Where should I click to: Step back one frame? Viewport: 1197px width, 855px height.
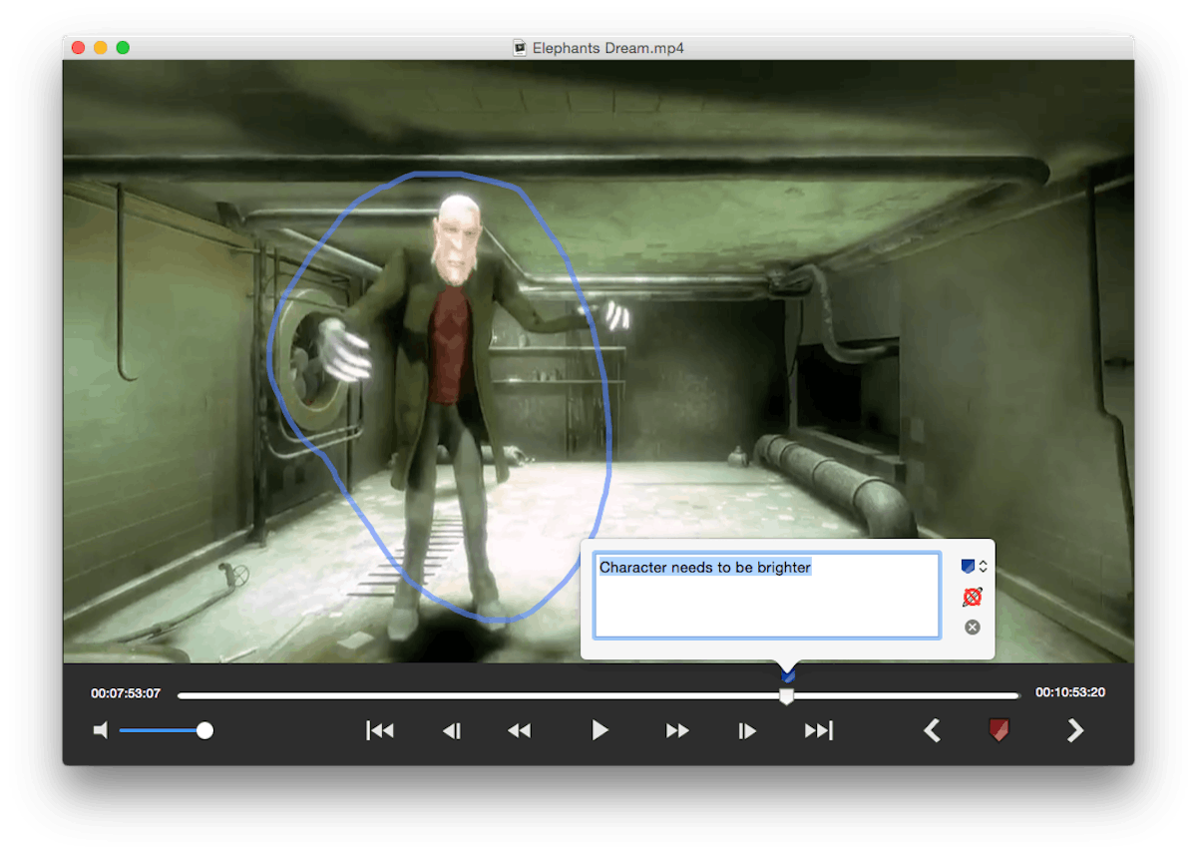[x=452, y=731]
